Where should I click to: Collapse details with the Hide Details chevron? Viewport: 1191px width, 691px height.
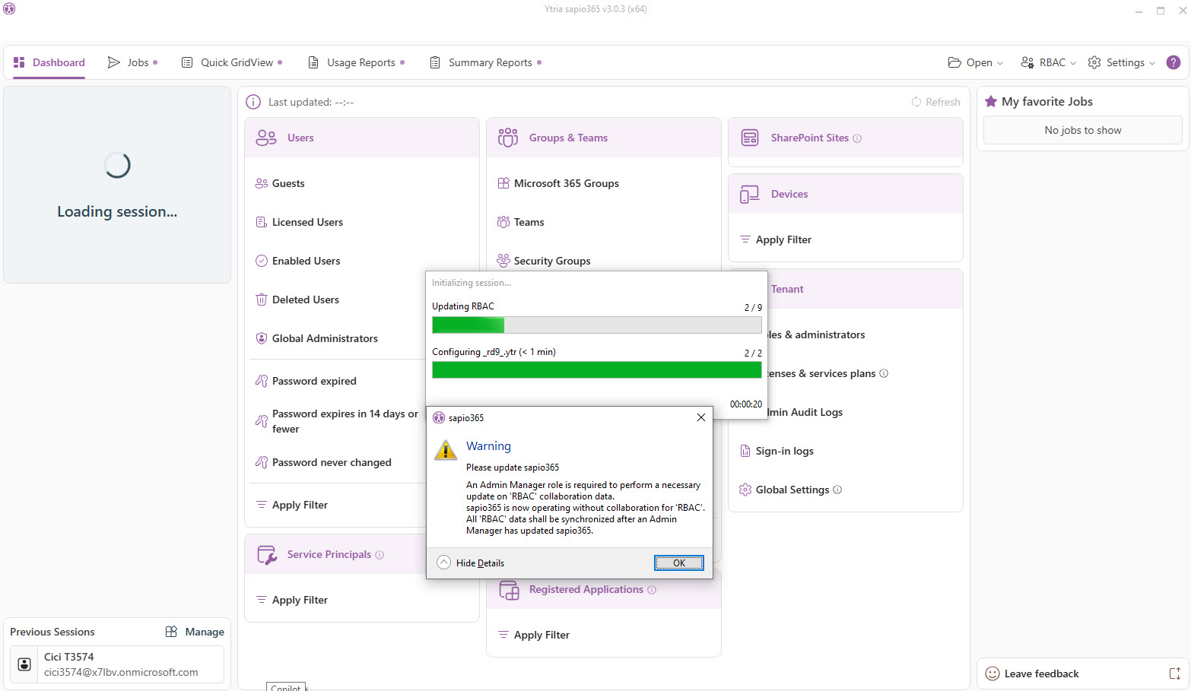tap(444, 563)
